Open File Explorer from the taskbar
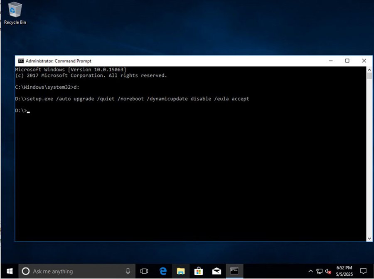This screenshot has height=279, width=374. pos(181,271)
